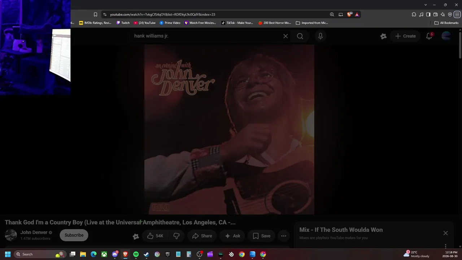Open TikTok bookmark
Viewport: 462px width, 260px height.
click(237, 23)
